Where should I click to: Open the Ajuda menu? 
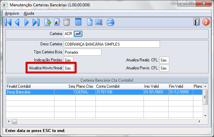(29, 13)
